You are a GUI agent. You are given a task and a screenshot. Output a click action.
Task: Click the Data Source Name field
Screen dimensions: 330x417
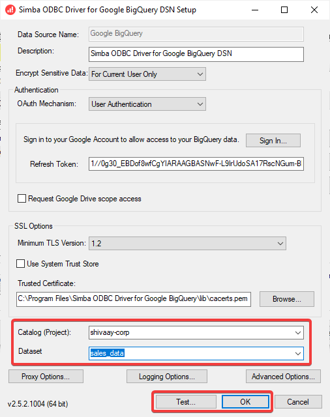(x=196, y=34)
